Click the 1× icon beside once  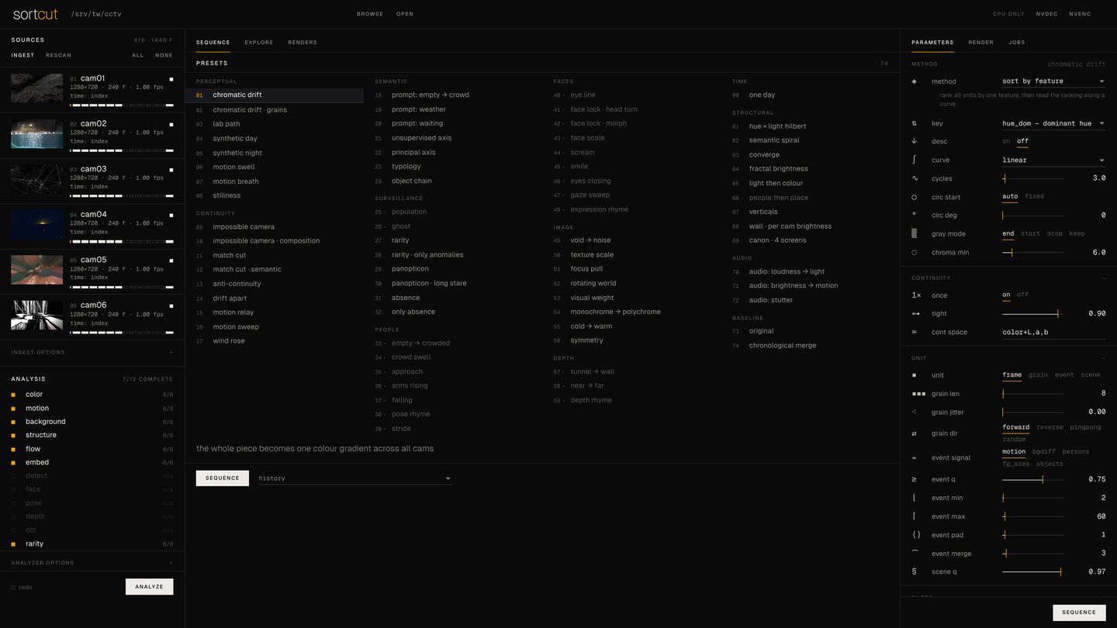[x=916, y=295]
